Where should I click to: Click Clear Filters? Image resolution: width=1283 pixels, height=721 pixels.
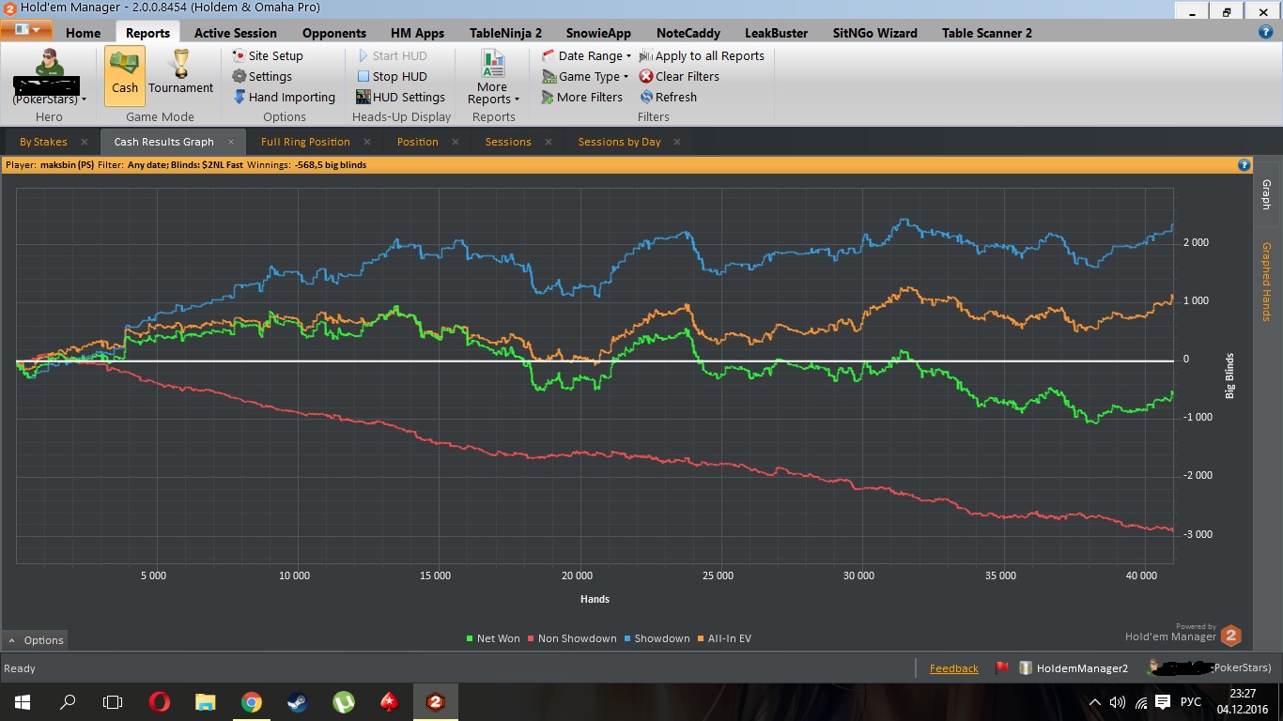click(680, 76)
